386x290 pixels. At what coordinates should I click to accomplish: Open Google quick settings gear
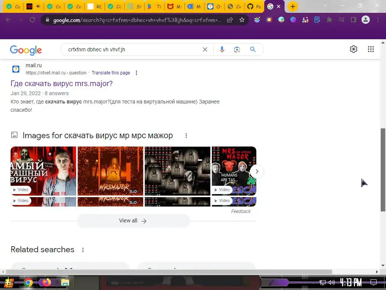354,49
